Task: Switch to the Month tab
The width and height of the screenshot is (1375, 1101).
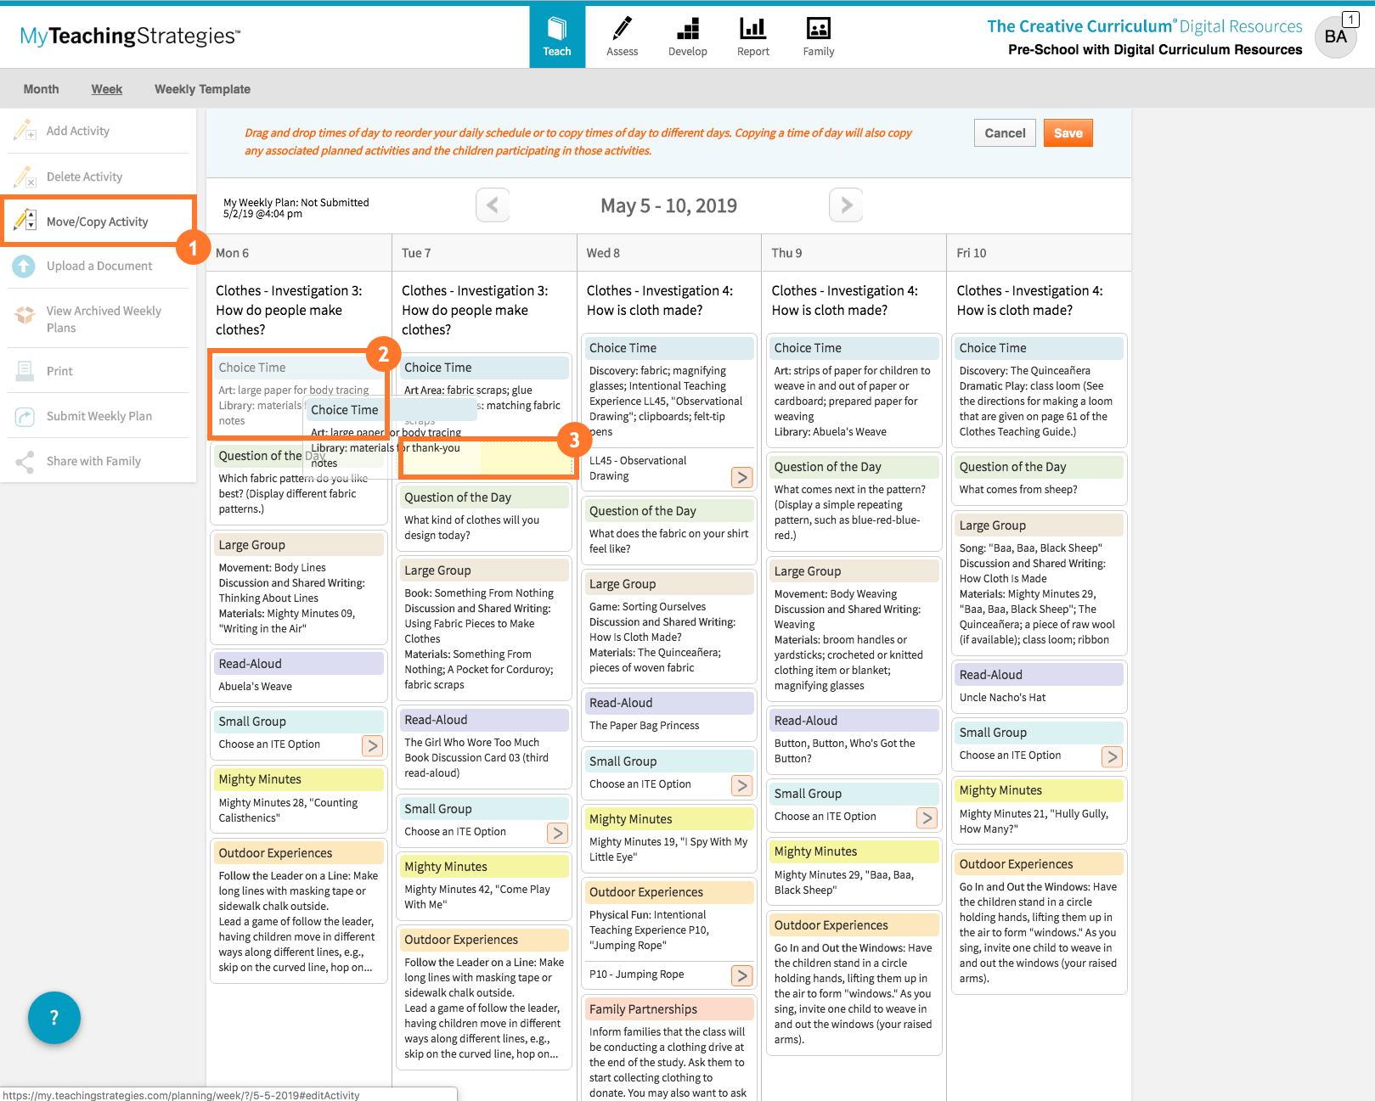Action: coord(41,88)
